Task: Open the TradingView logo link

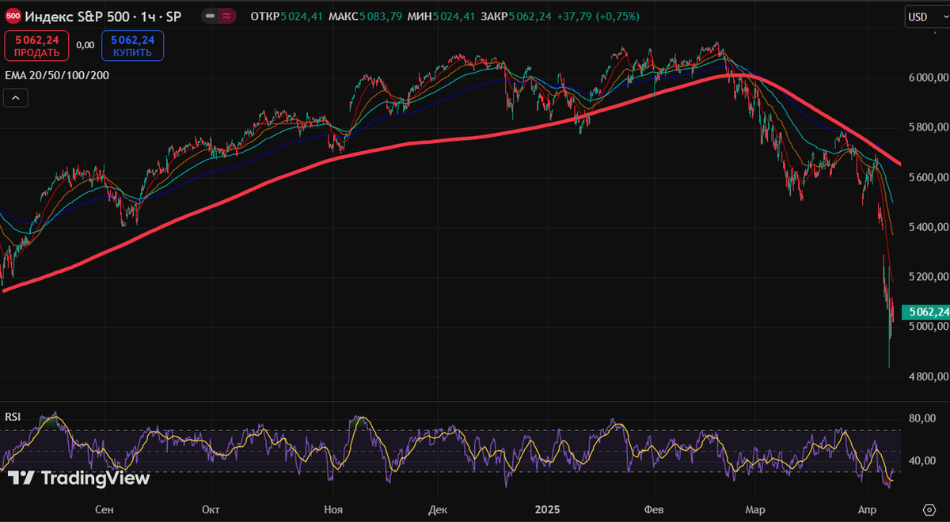Action: click(78, 478)
